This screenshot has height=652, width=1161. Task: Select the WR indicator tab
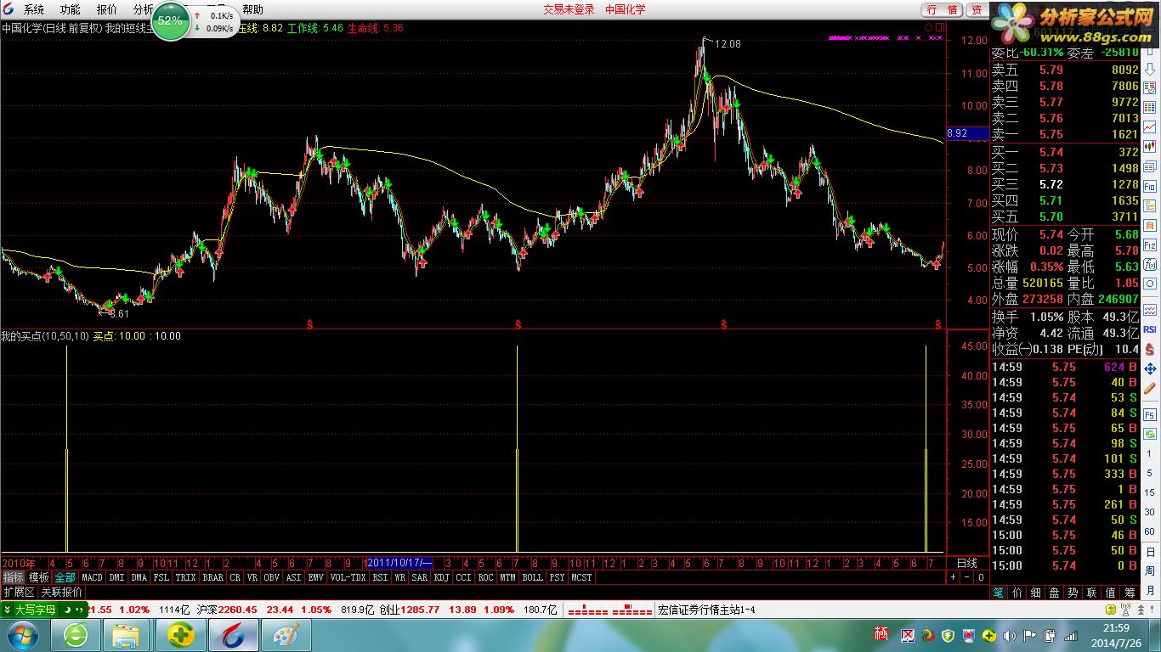399,577
